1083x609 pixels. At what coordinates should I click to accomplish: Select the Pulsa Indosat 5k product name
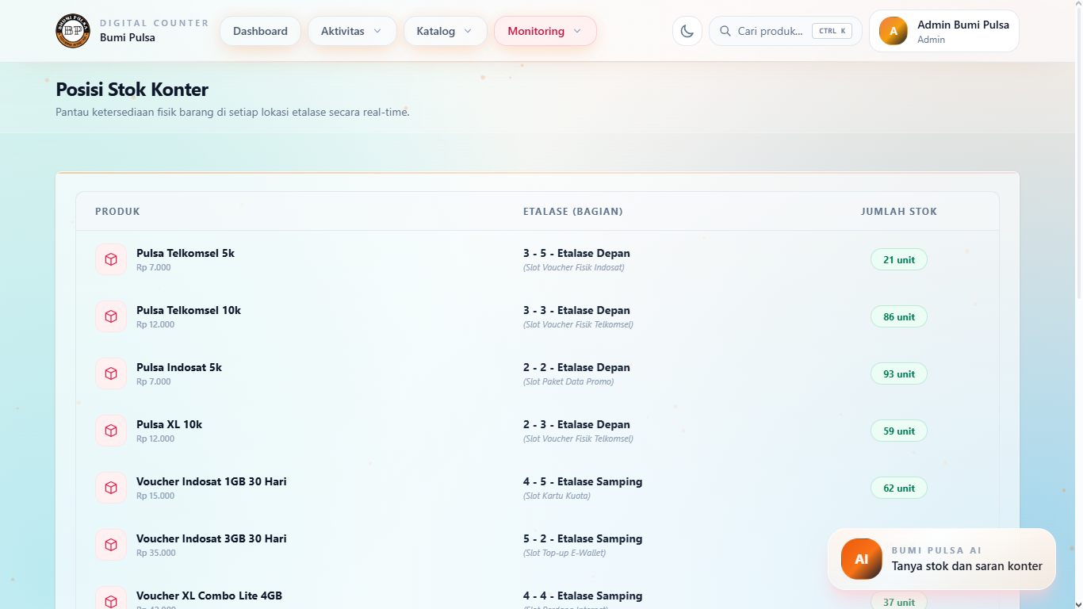pos(179,367)
